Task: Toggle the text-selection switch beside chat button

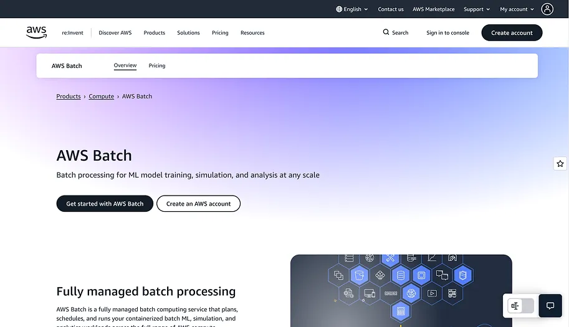Action: pos(520,306)
